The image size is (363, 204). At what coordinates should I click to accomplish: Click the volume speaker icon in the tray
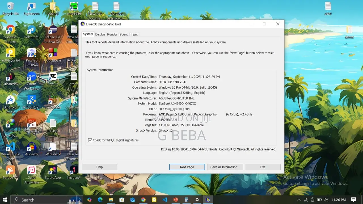point(326,200)
